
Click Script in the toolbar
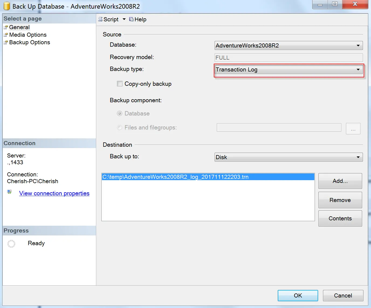tap(111, 19)
